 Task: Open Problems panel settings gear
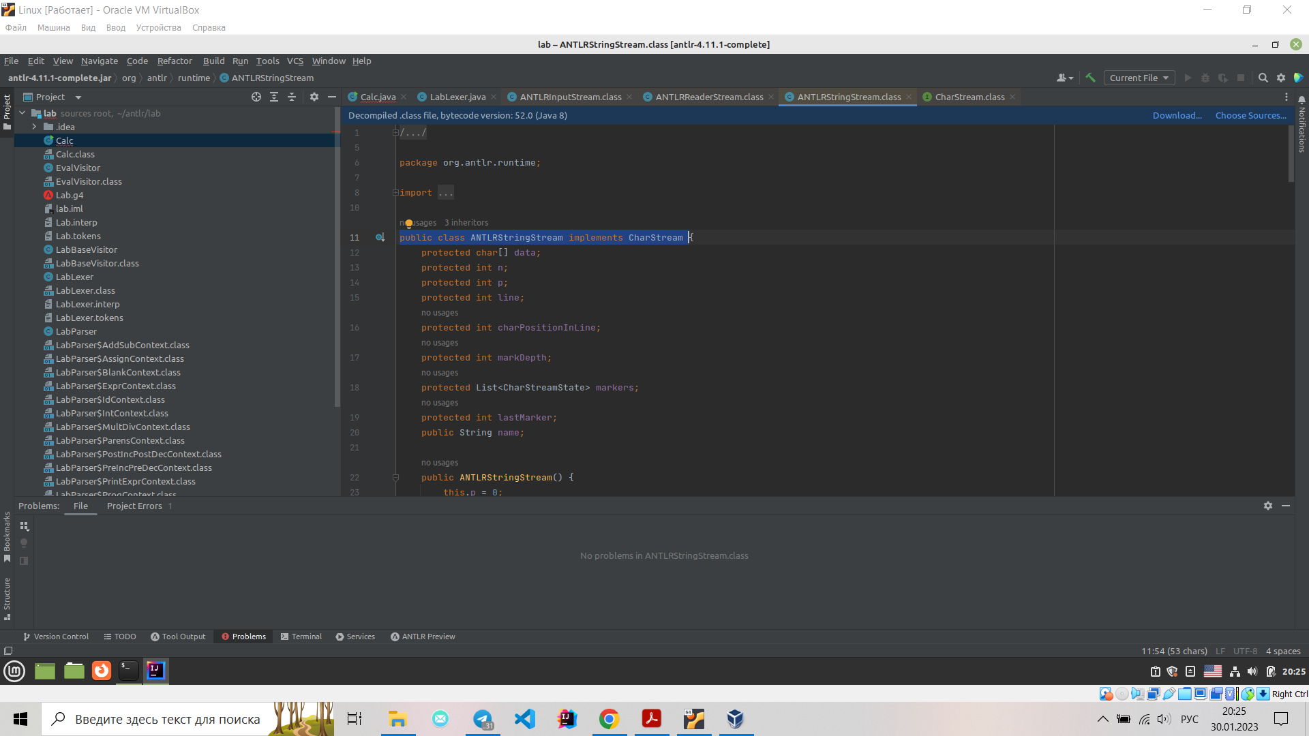coord(1267,506)
